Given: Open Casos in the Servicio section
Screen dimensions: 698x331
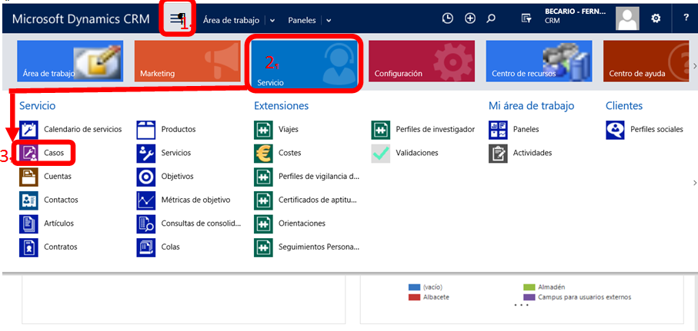Looking at the screenshot, I should coord(53,153).
